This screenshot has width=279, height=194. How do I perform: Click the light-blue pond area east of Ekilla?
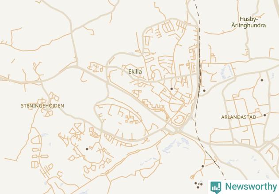click(x=226, y=72)
